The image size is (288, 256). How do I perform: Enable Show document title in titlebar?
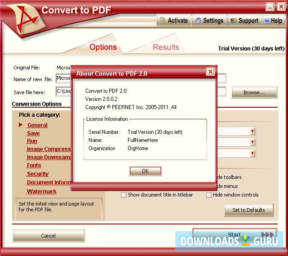click(x=124, y=195)
